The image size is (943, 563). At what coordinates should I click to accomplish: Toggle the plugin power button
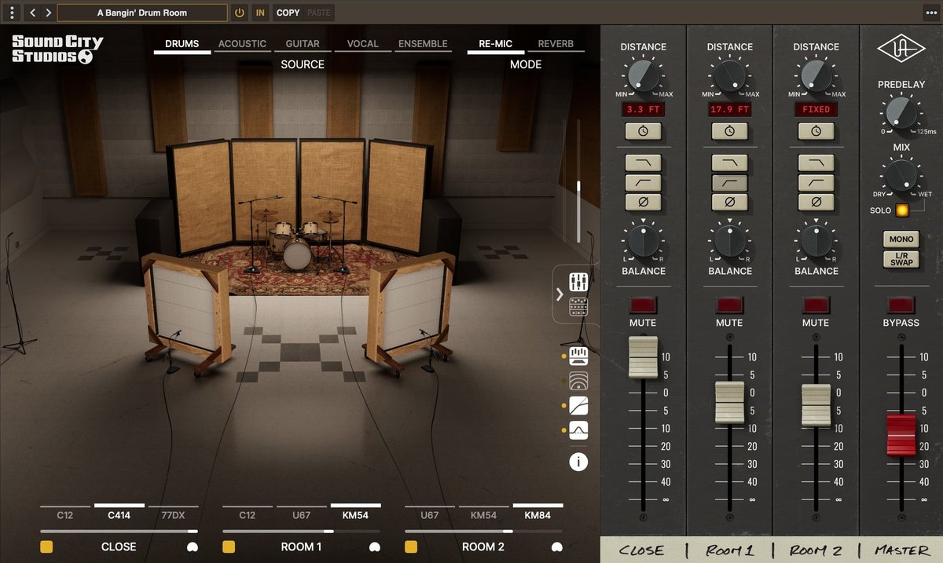[240, 13]
